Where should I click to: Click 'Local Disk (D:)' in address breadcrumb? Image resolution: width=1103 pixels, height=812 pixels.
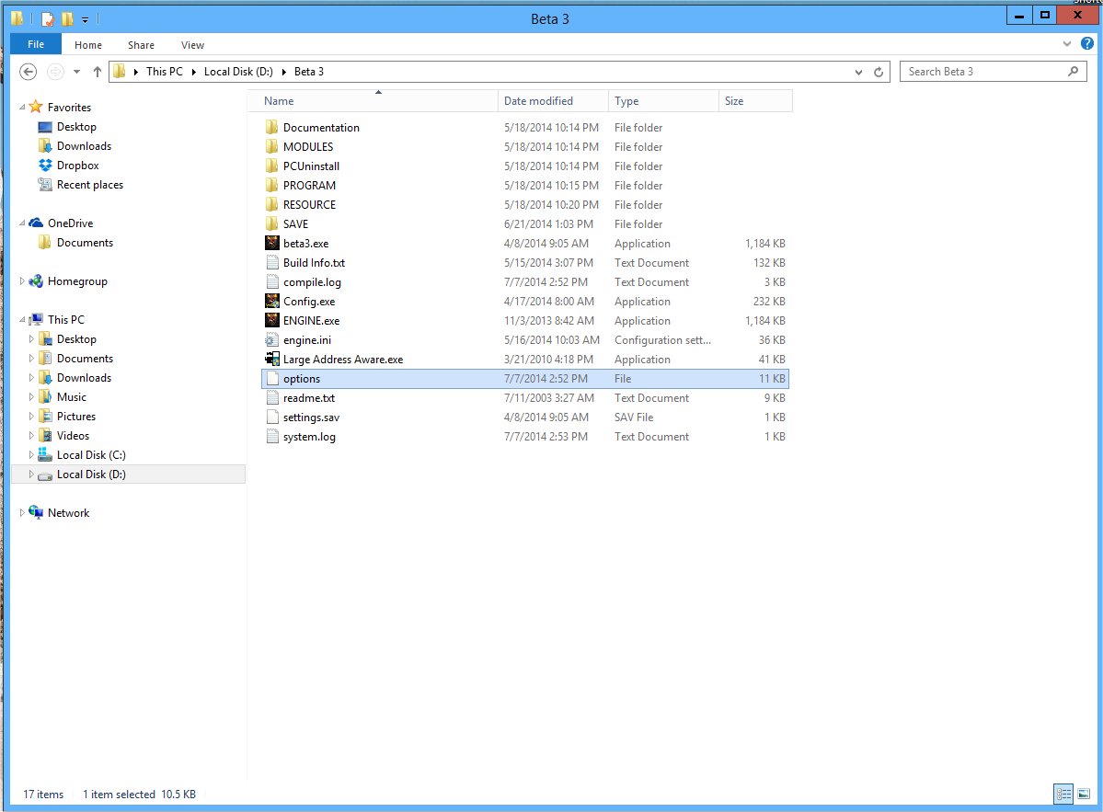[x=238, y=72]
